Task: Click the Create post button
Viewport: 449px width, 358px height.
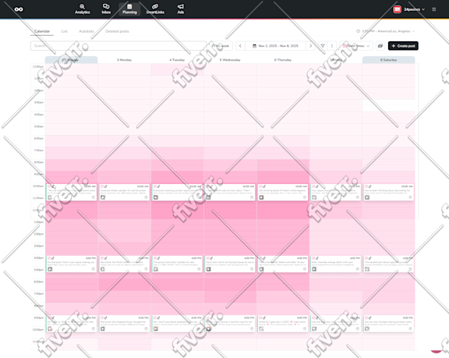Action: tap(403, 46)
